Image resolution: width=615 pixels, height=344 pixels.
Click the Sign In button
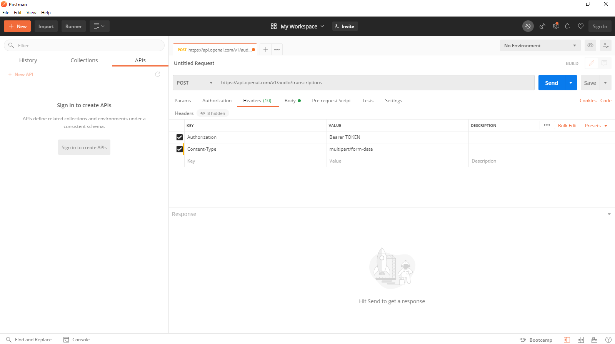click(600, 26)
